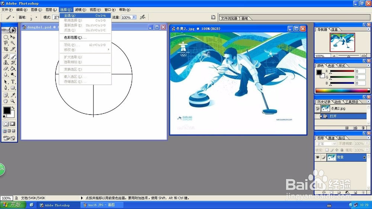This screenshot has width=372, height=209.
Task: Create a new layer in Layers panel
Action: click(355, 192)
